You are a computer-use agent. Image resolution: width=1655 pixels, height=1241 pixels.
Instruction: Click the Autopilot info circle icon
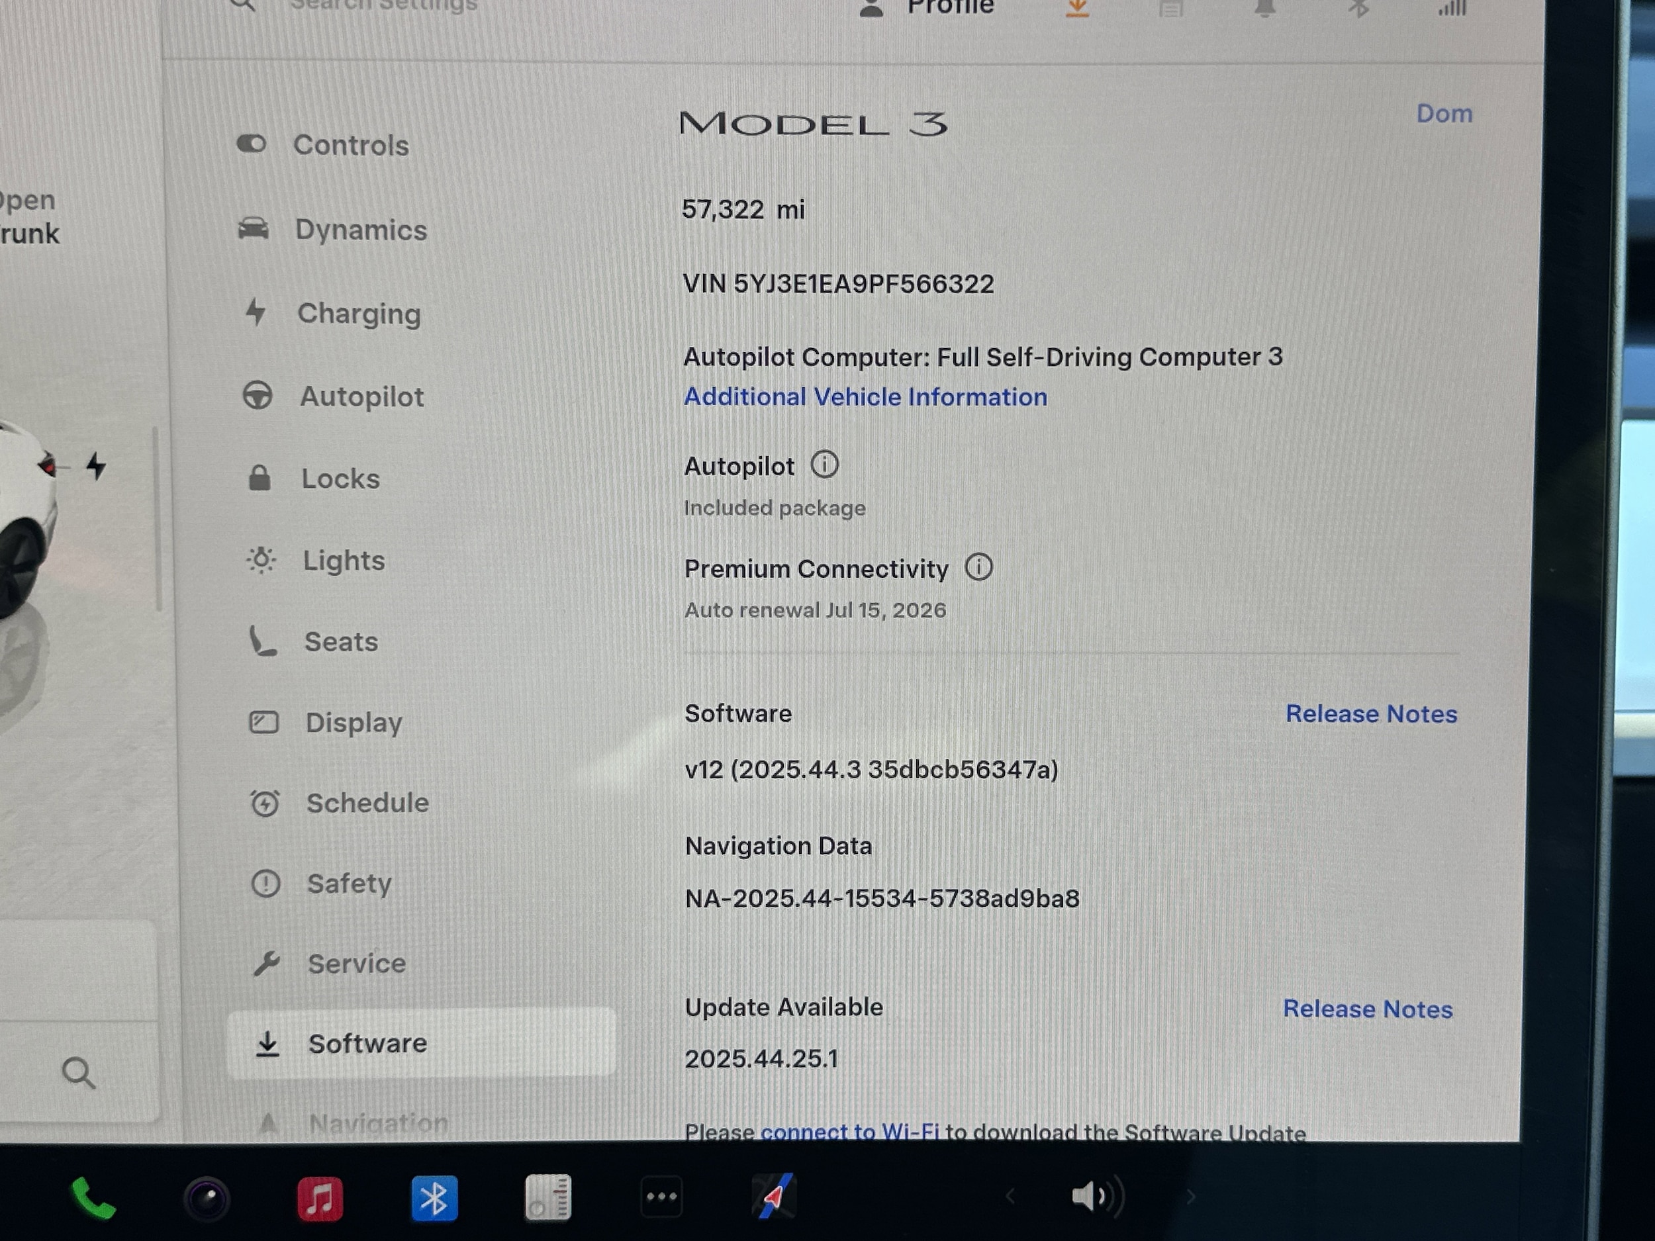pos(824,465)
